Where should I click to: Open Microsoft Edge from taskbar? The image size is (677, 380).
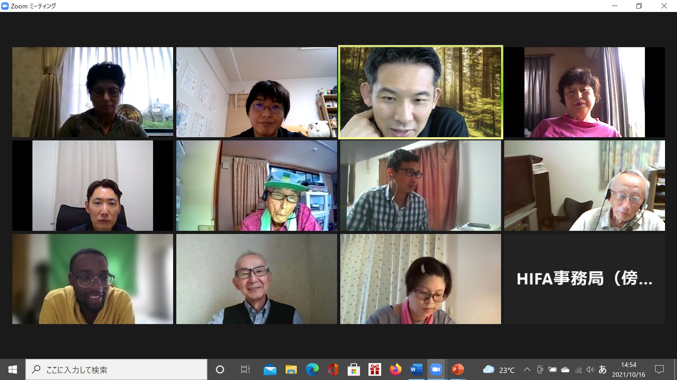[x=312, y=369]
